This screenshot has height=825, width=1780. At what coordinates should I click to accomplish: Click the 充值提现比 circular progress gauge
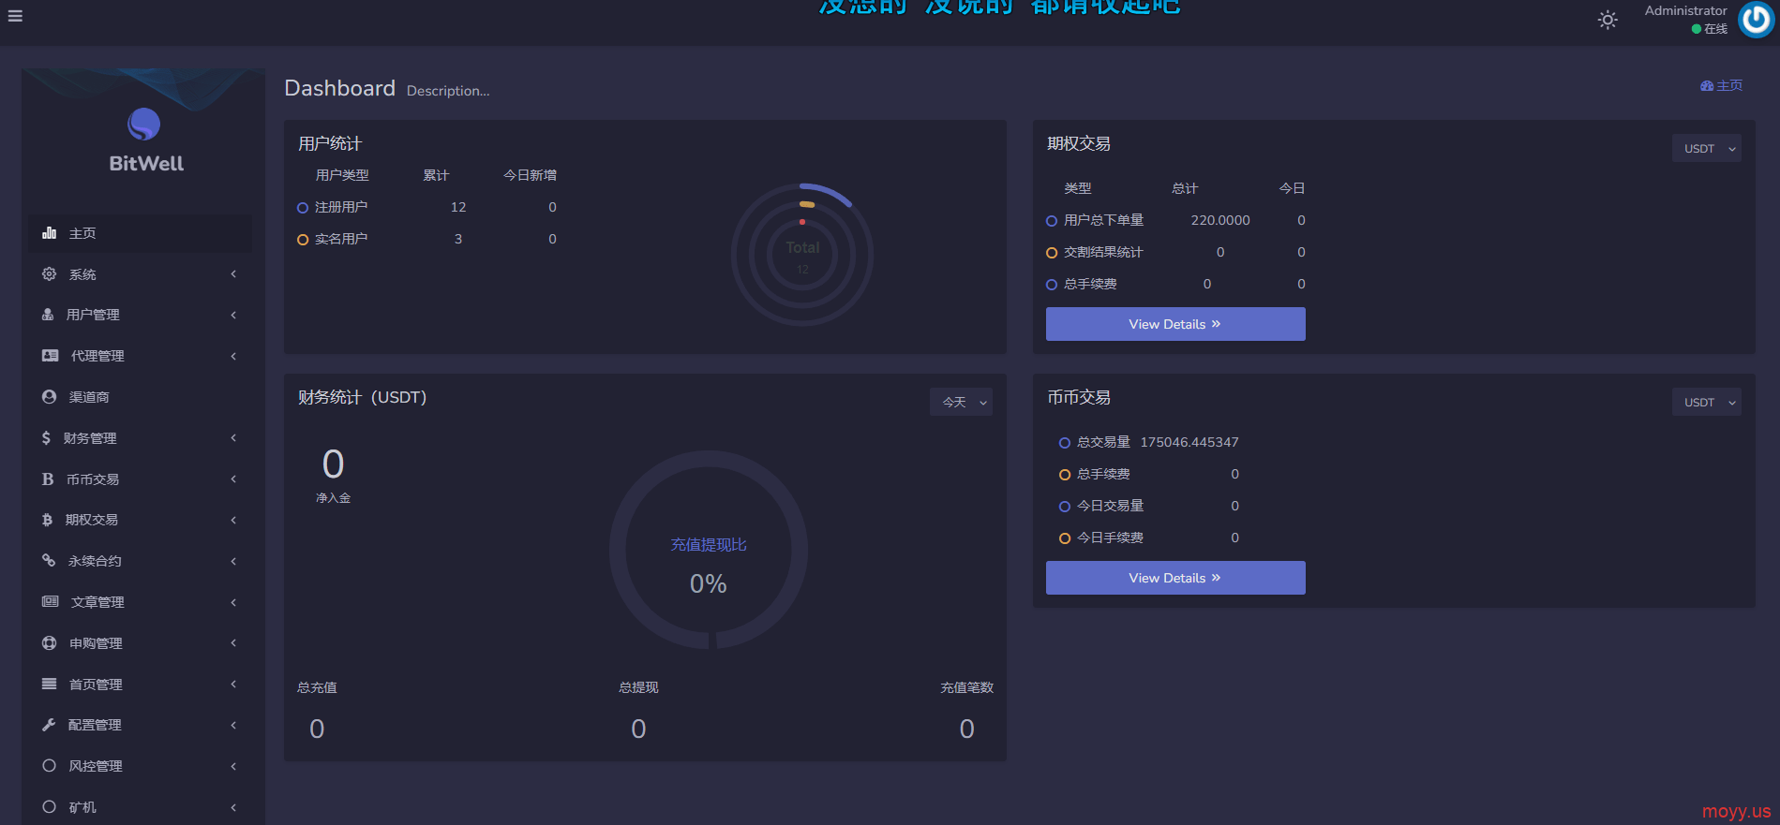709,551
